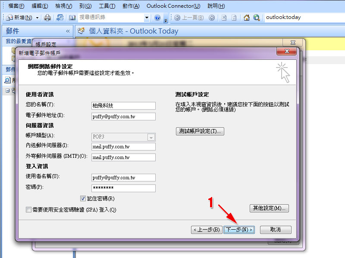Click the 下一步(N) next button
This screenshot has height=258, width=345.
(239, 230)
